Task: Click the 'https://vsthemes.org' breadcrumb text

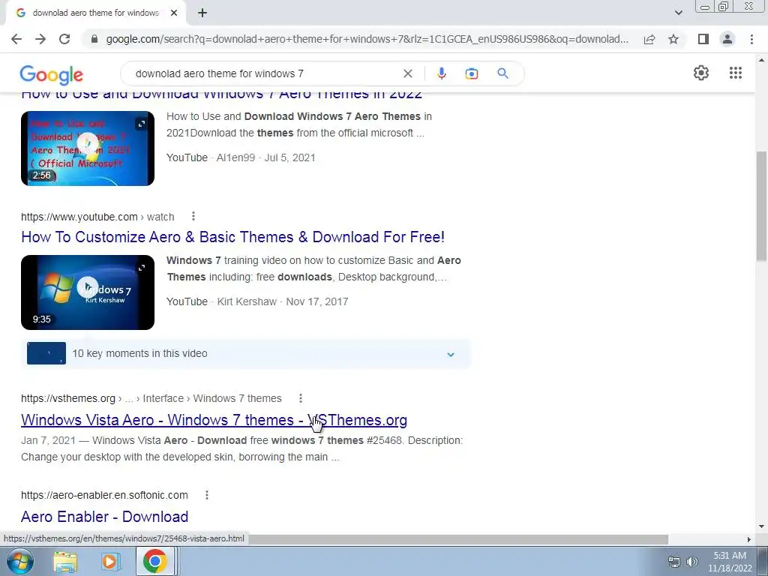Action: pyautogui.click(x=68, y=399)
